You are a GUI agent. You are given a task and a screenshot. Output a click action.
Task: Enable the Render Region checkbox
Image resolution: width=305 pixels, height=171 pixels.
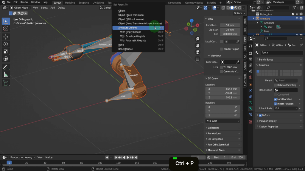222,49
